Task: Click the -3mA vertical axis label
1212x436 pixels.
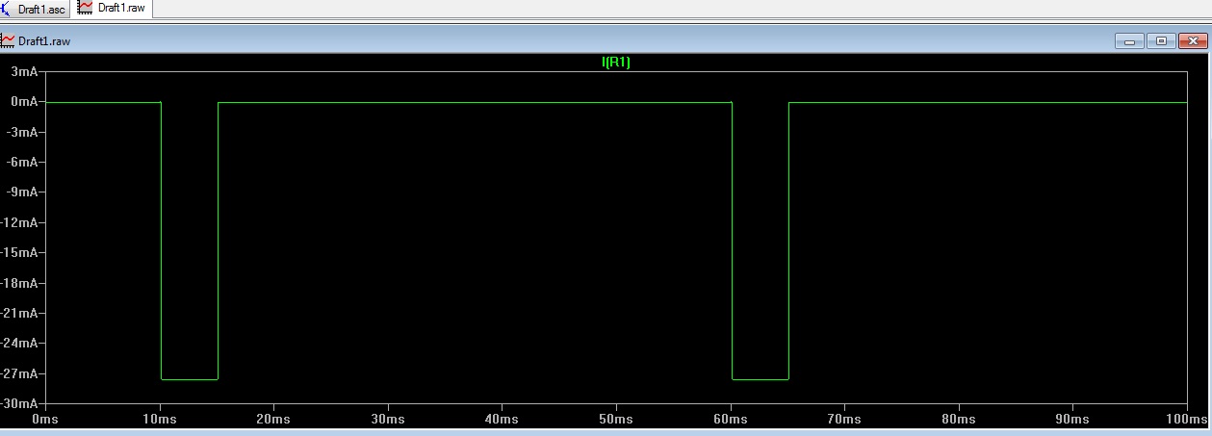Action: 22,132
